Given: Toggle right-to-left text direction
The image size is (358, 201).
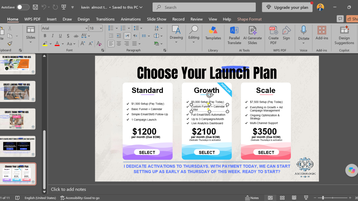Looking at the screenshot, I should tap(135, 36).
